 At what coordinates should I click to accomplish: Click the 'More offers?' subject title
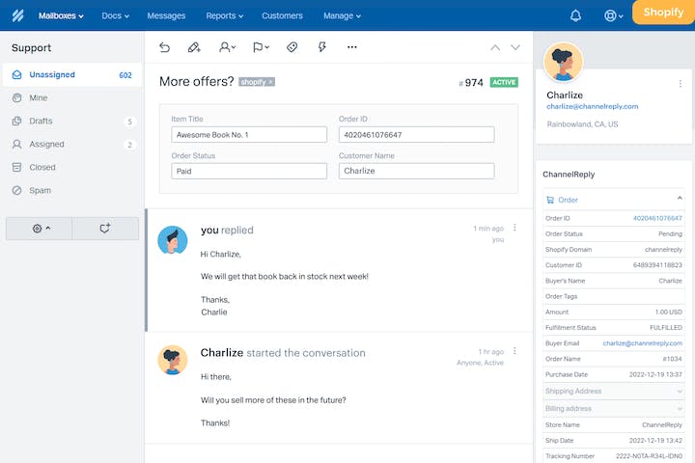[x=196, y=82]
